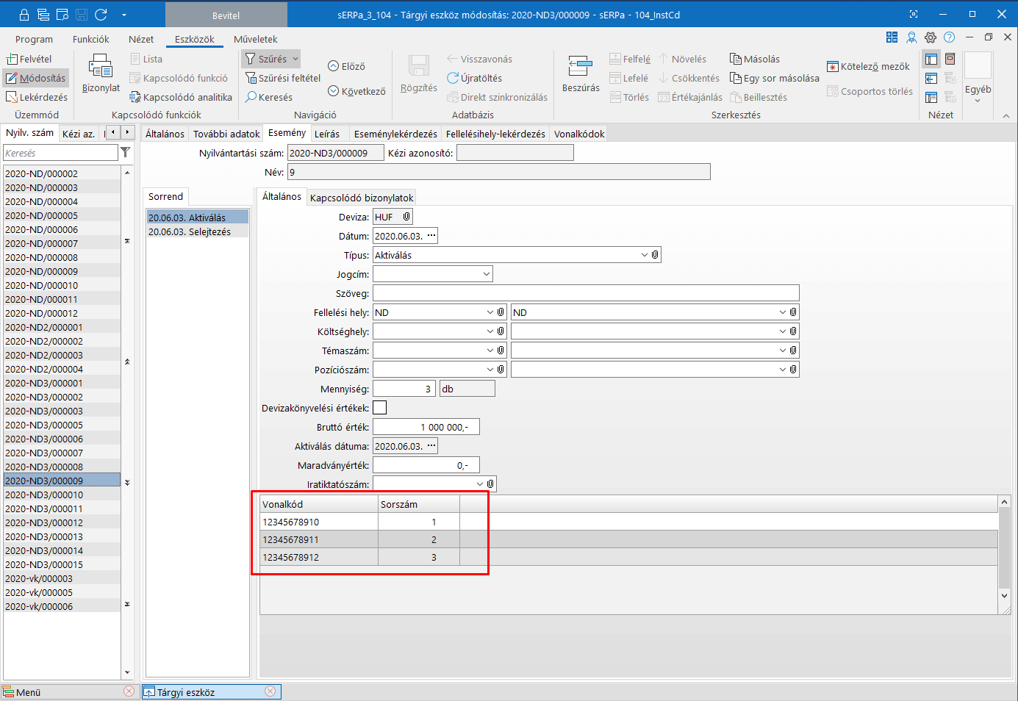Toggle the Devizakönyvelési értékek checkbox
This screenshot has height=701, width=1018.
click(380, 408)
